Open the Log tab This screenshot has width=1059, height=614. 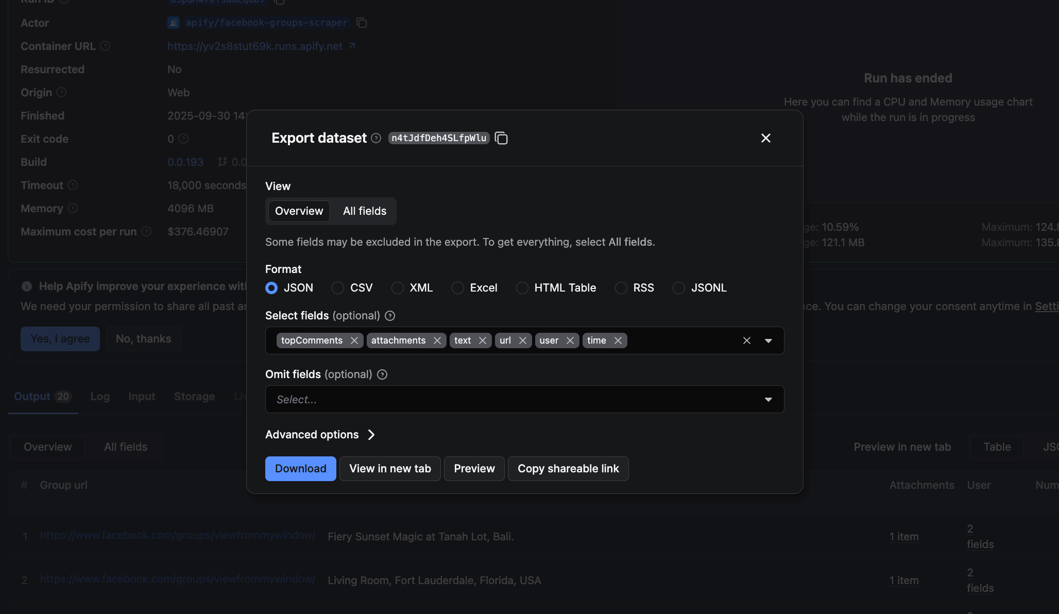[x=100, y=396]
